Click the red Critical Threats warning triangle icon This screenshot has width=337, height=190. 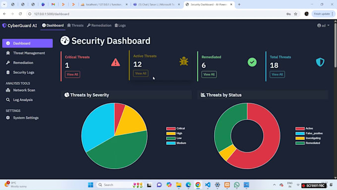tap(115, 62)
